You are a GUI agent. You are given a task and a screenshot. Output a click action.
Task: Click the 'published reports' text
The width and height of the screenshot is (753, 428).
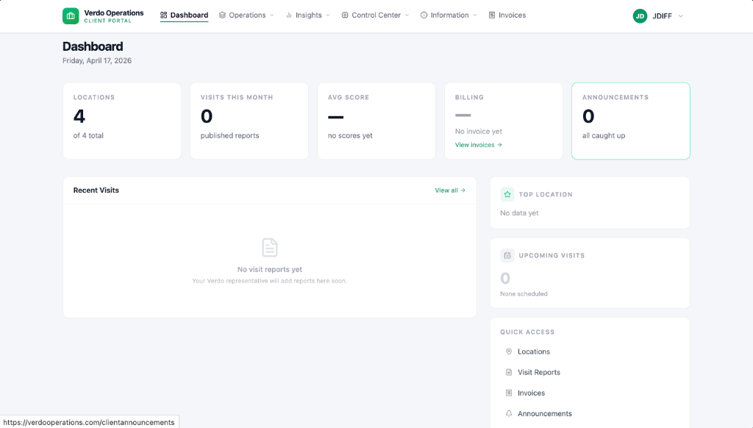[x=229, y=135]
